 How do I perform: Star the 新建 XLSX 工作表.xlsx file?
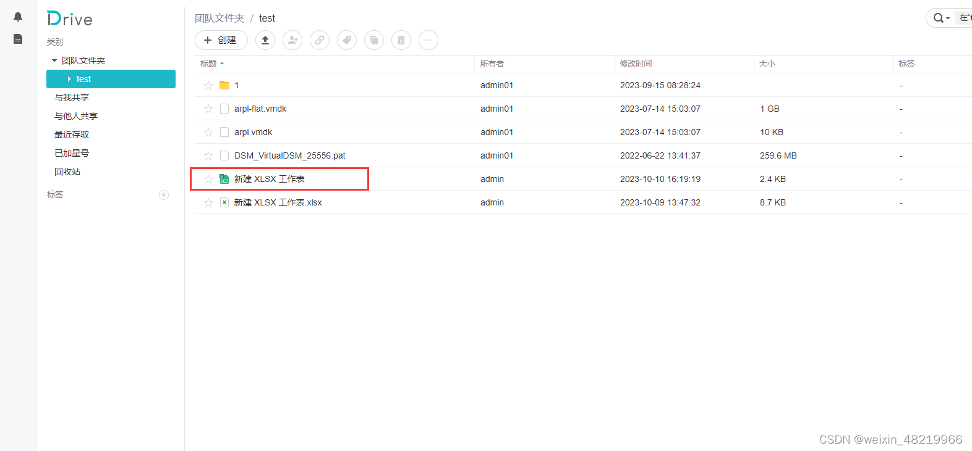pos(208,202)
